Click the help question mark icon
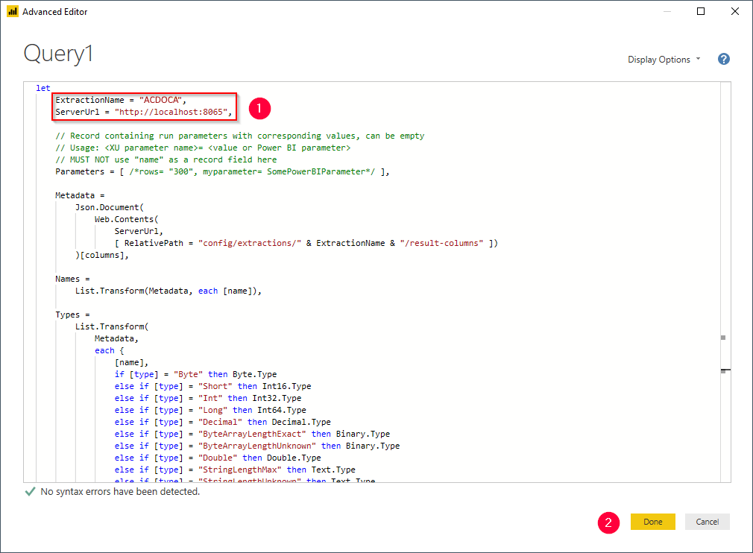The image size is (753, 553). tap(723, 60)
